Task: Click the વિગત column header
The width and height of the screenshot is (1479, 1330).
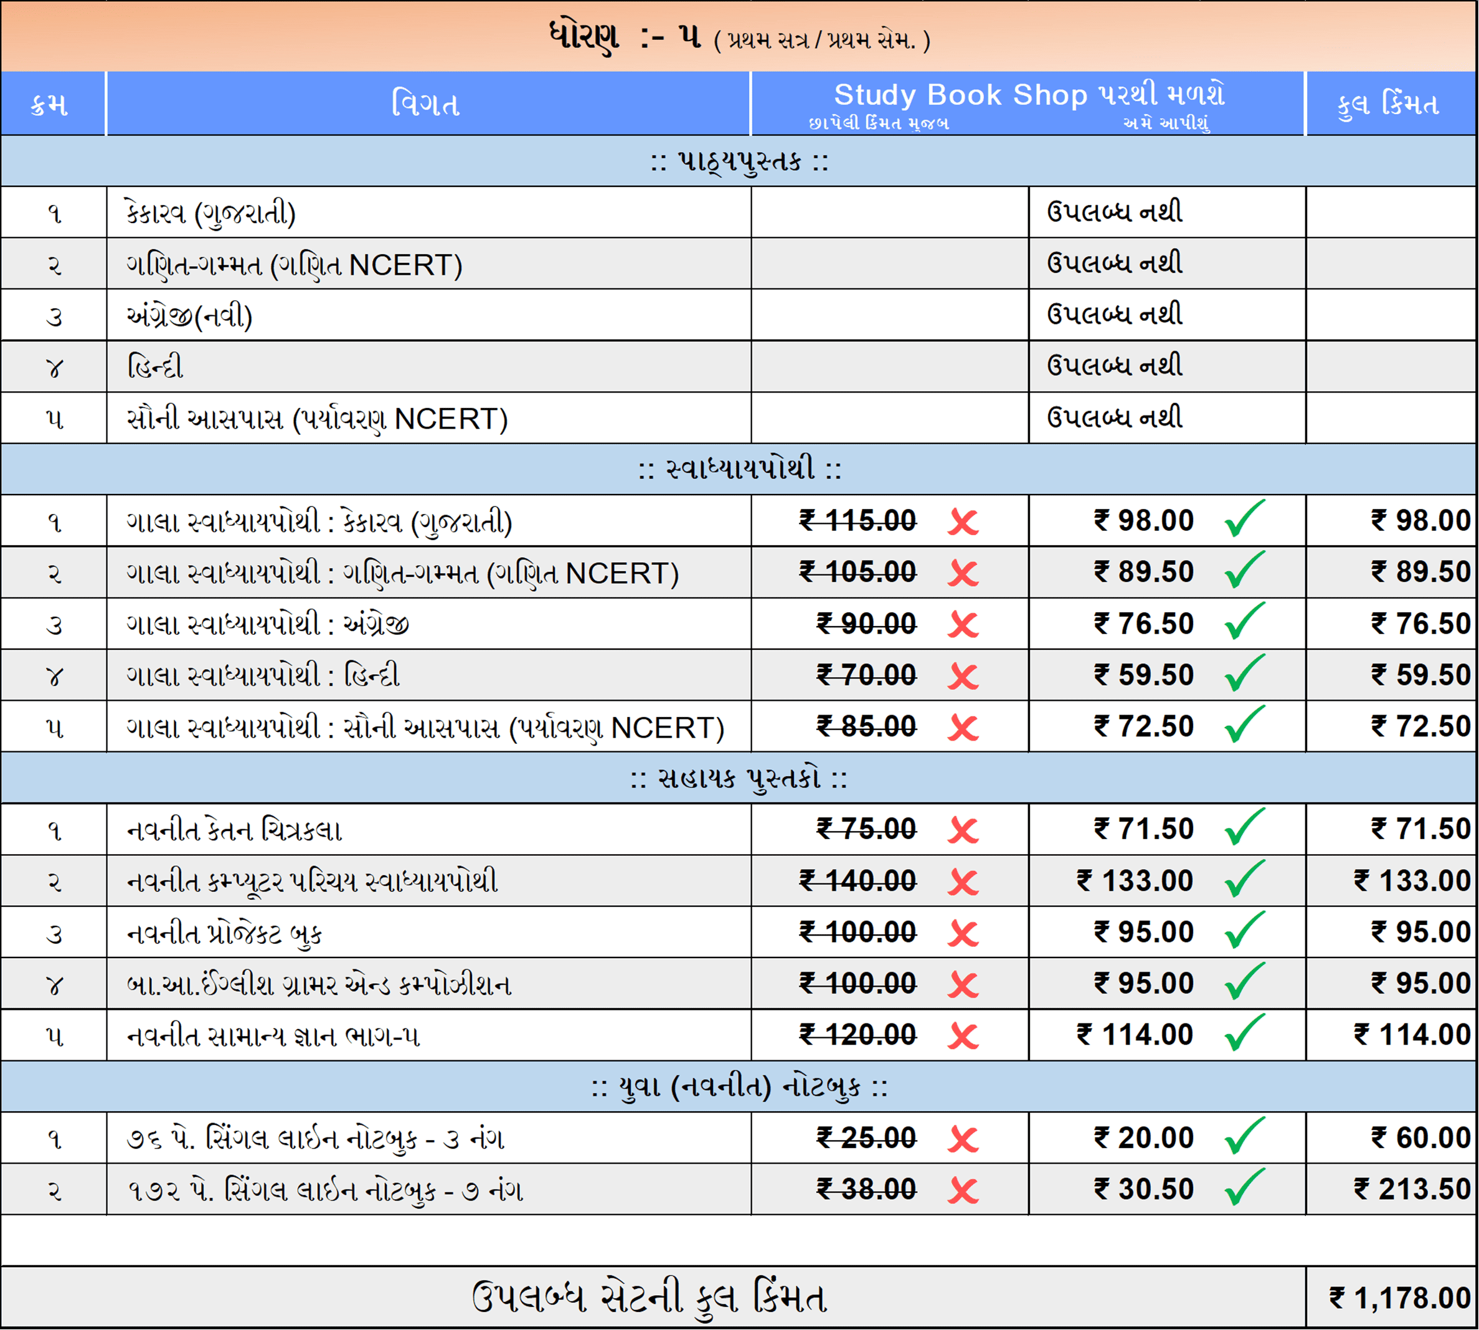Action: pyautogui.click(x=427, y=104)
